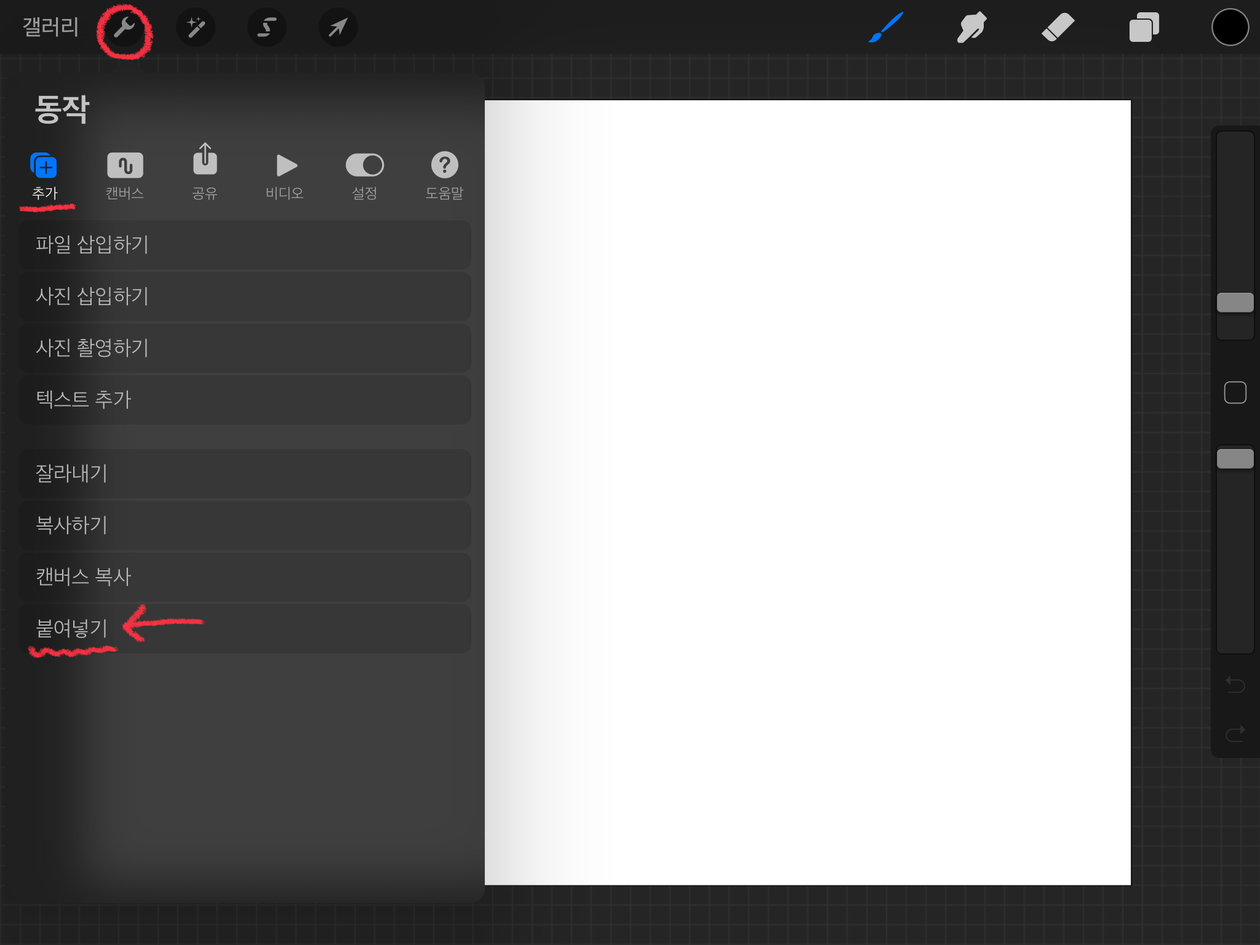Open the 설정 toggle tab
The image size is (1260, 945).
365,176
